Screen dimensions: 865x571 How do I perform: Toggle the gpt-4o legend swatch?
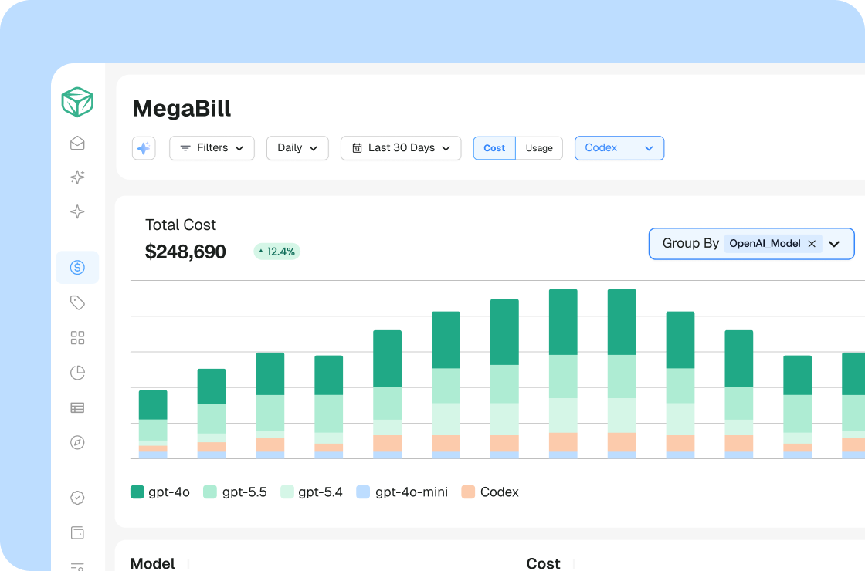pyautogui.click(x=137, y=492)
